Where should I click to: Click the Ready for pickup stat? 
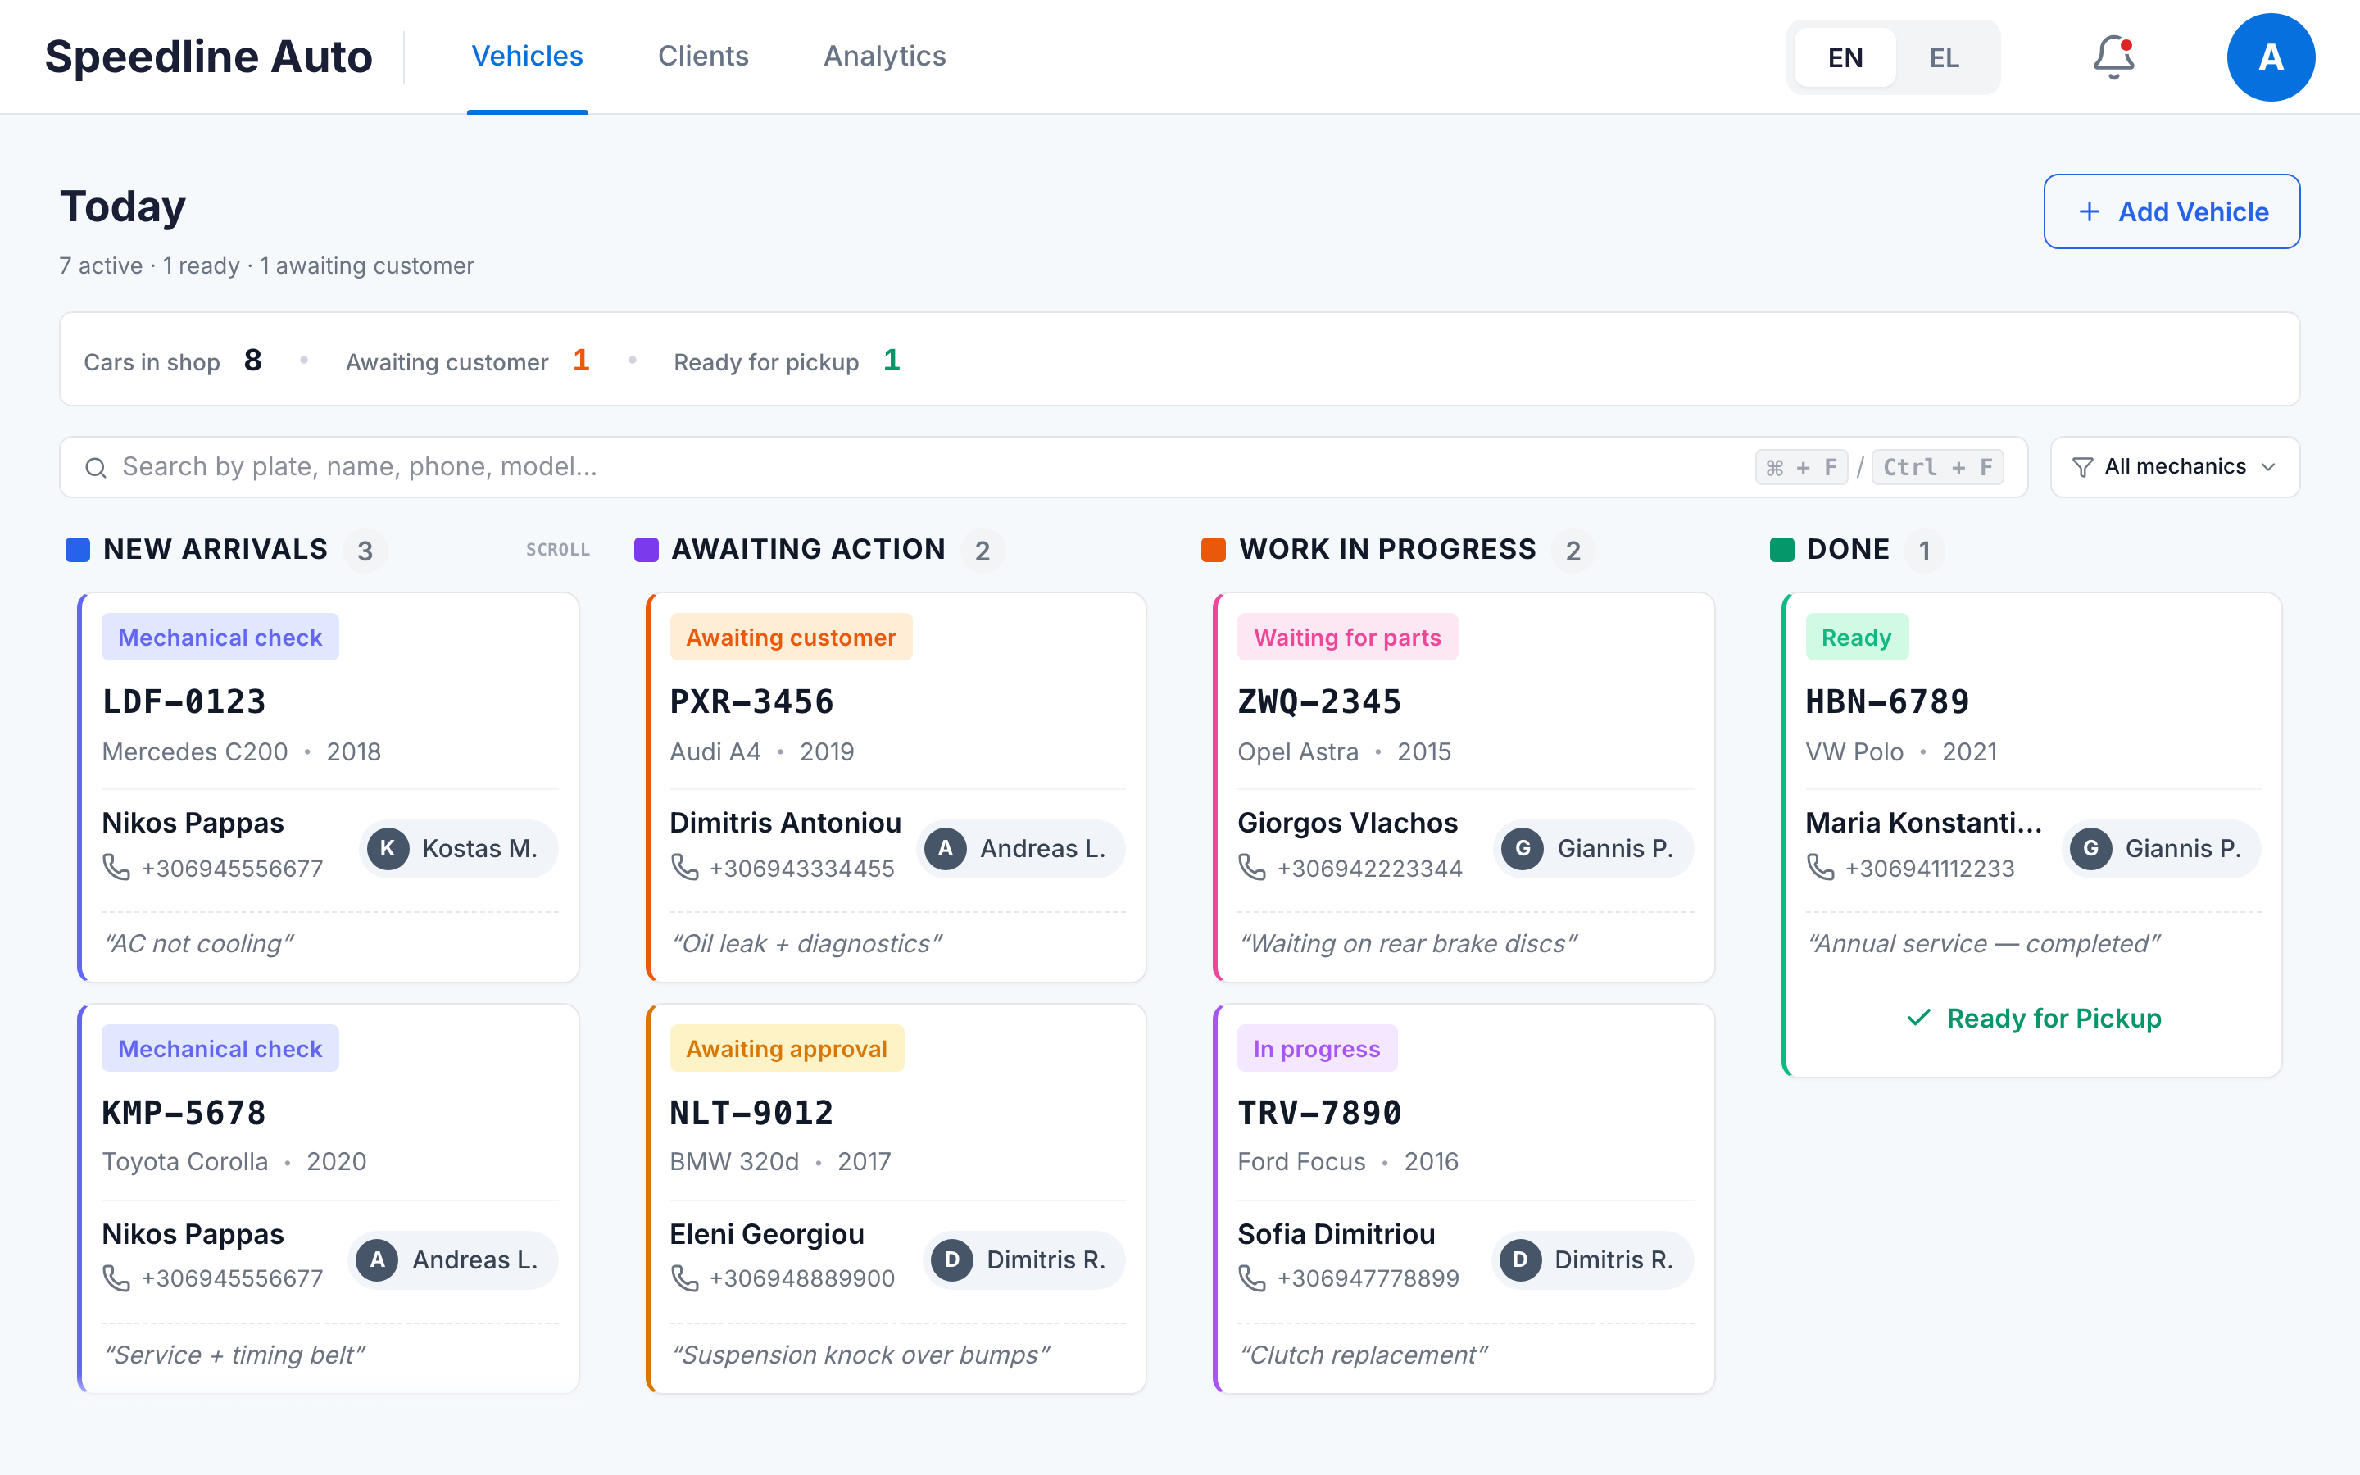[786, 361]
